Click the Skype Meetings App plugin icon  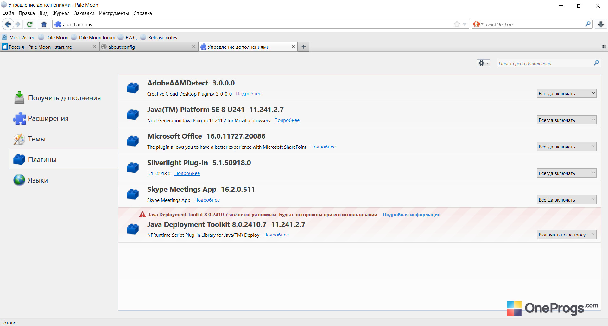(x=133, y=194)
